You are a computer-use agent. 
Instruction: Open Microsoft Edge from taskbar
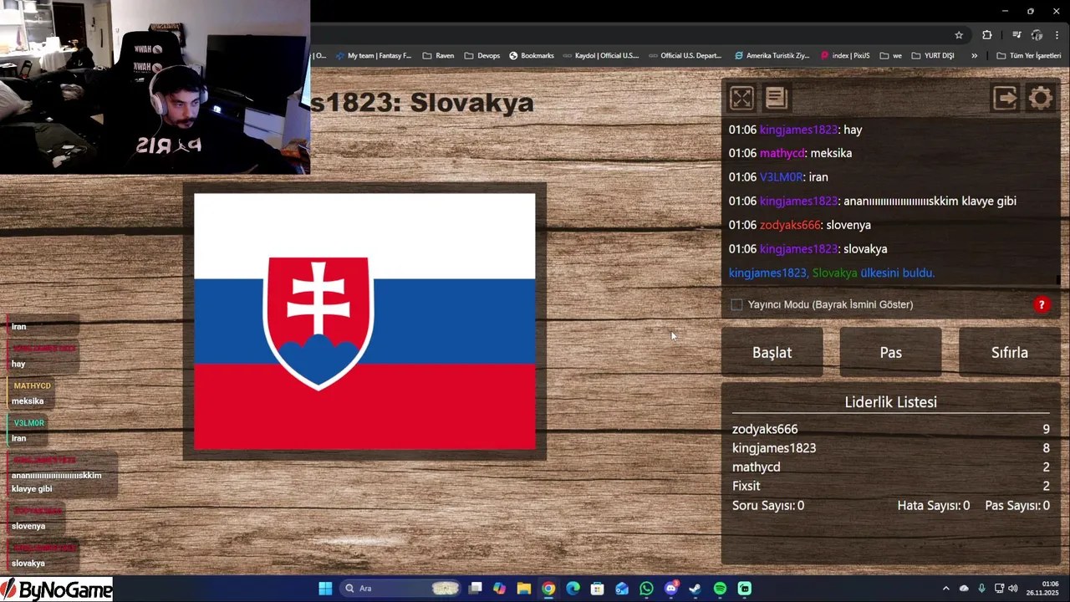(x=573, y=589)
